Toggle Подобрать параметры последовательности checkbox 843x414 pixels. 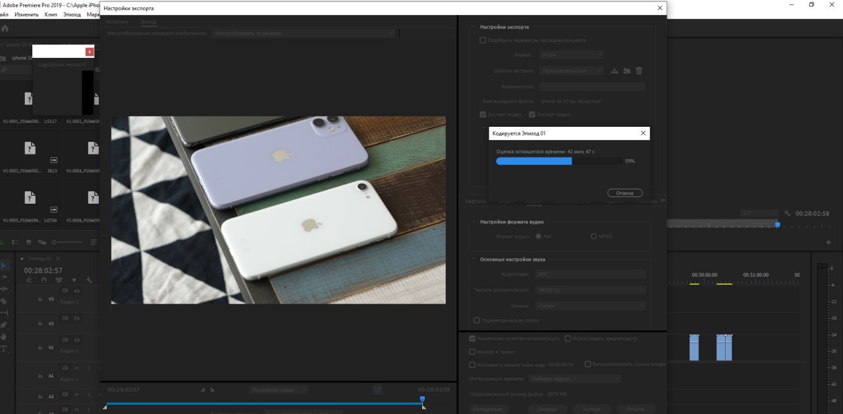(483, 40)
